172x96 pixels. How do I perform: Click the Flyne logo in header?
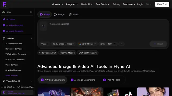coord(5,4)
